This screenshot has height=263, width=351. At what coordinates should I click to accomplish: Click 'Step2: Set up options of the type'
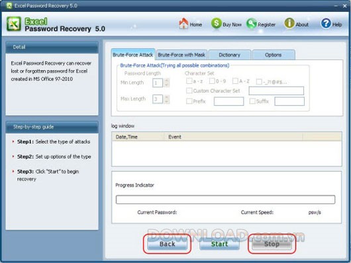tap(54, 157)
